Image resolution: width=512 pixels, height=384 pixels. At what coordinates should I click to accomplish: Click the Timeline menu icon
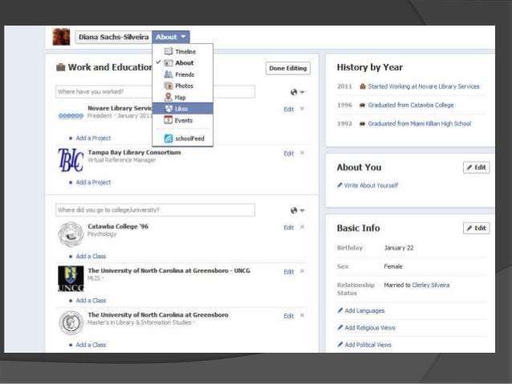click(169, 51)
